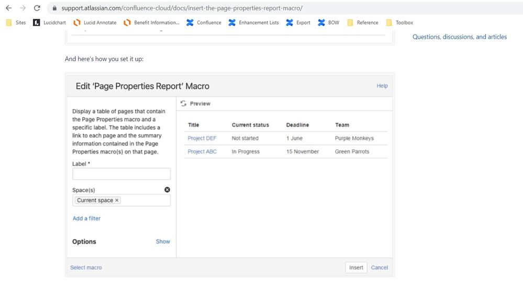The image size is (523, 303).
Task: Open the Project DEF link
Action: point(202,138)
